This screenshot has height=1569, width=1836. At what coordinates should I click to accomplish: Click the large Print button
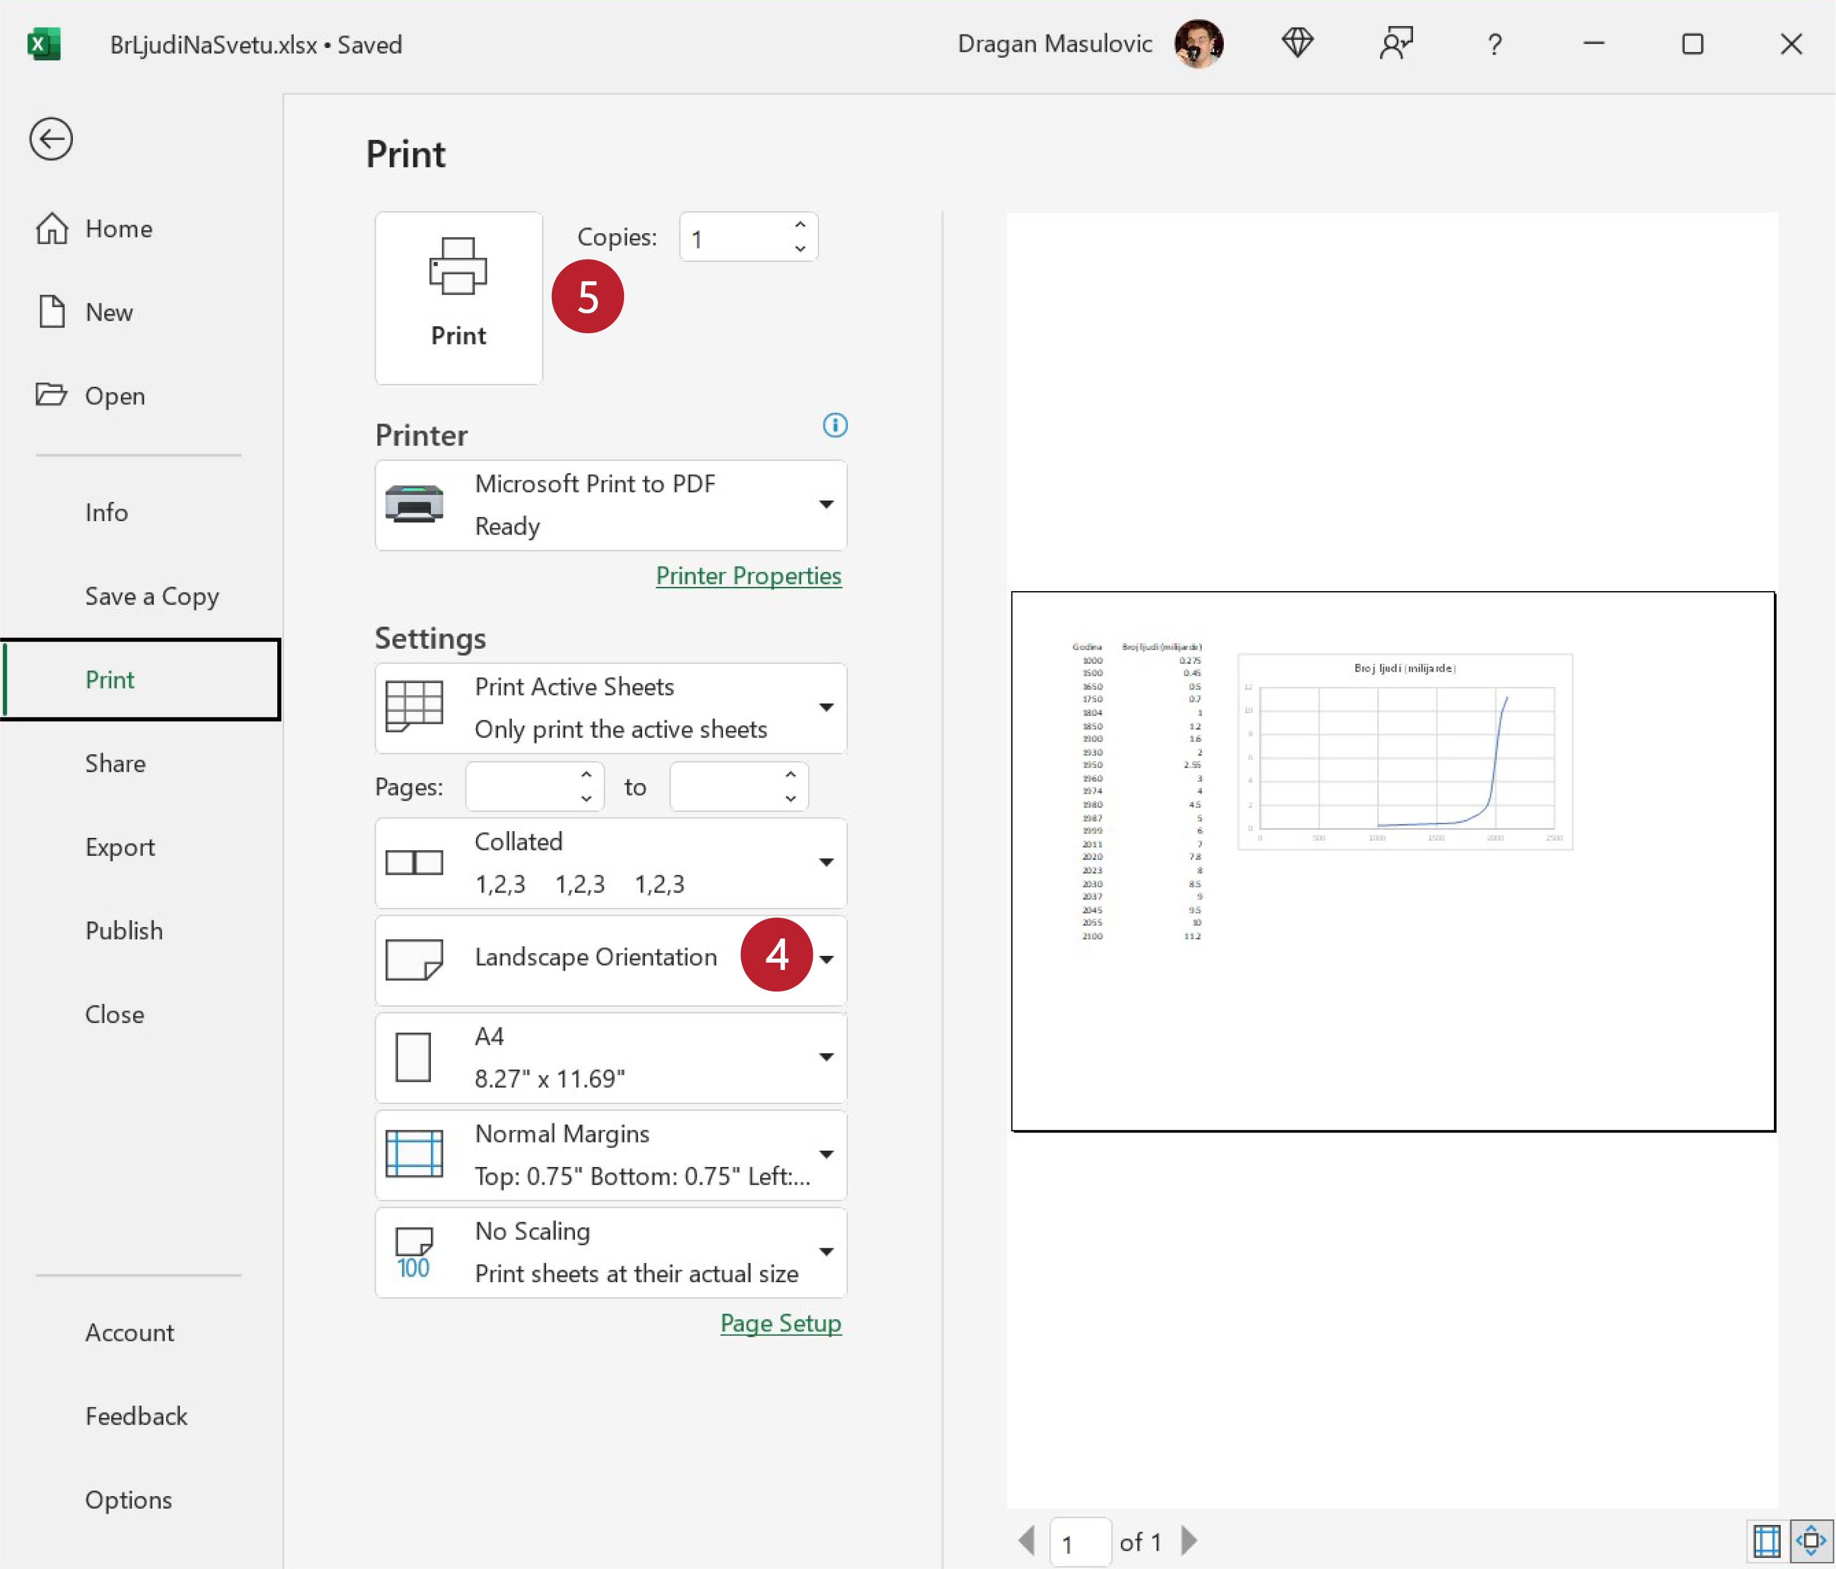(x=458, y=298)
